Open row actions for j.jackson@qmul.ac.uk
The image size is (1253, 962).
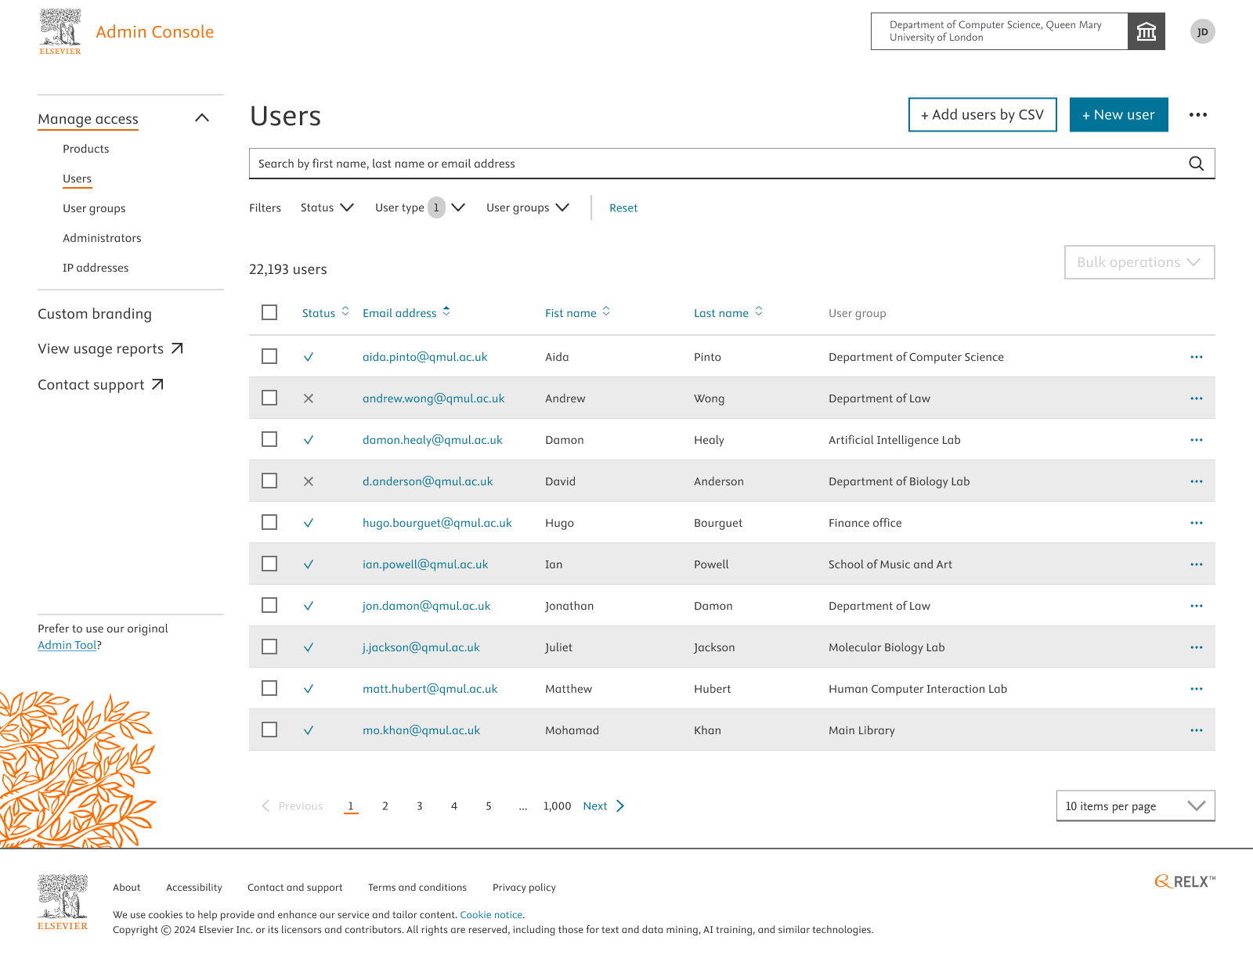(x=1197, y=647)
